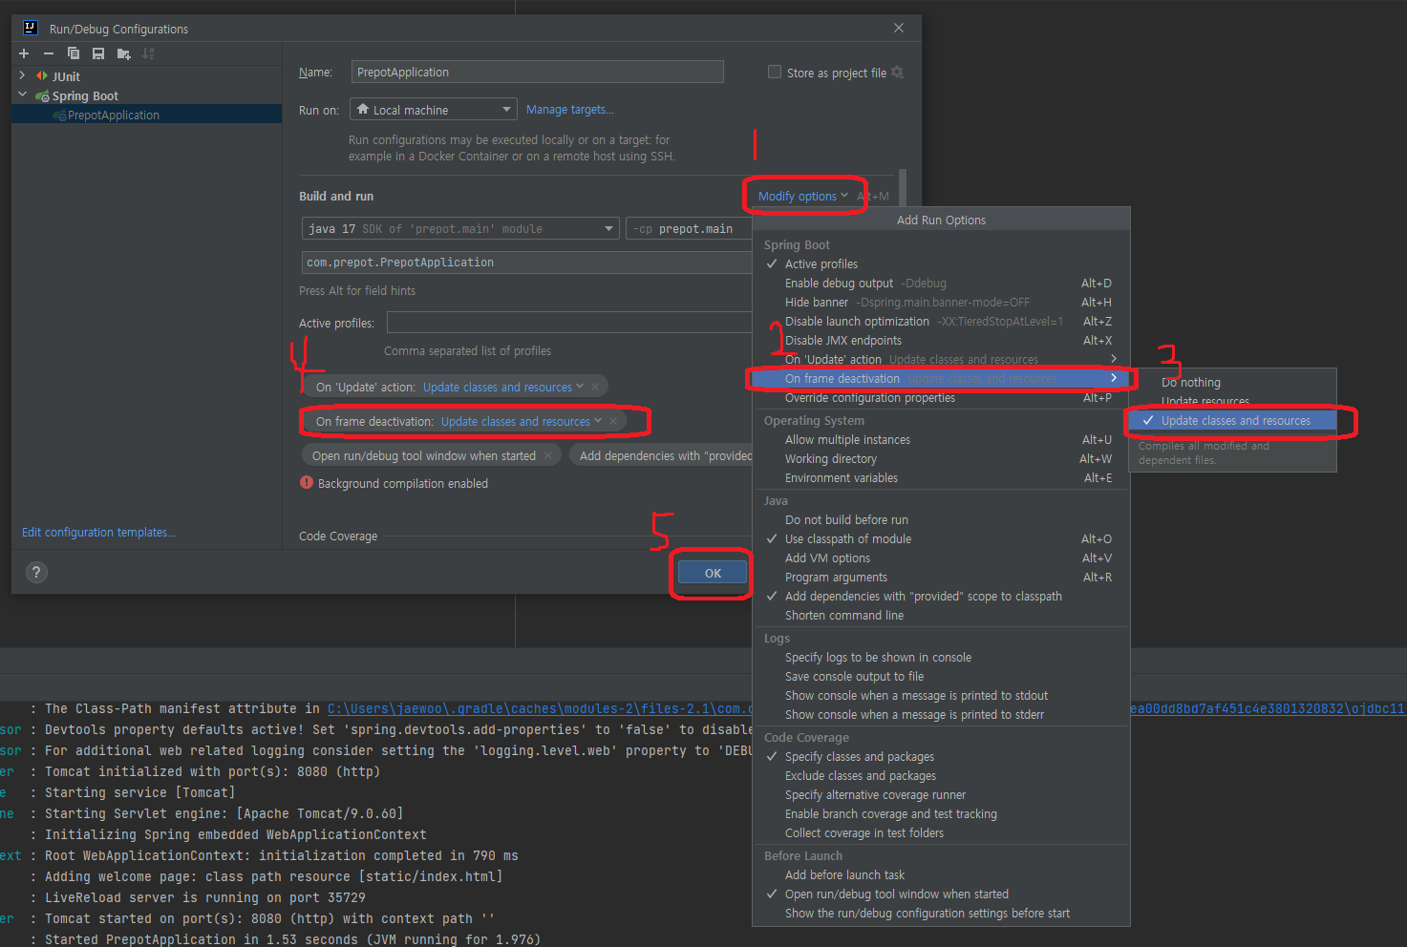Open On 'Update' action value dropdown chip

click(503, 388)
